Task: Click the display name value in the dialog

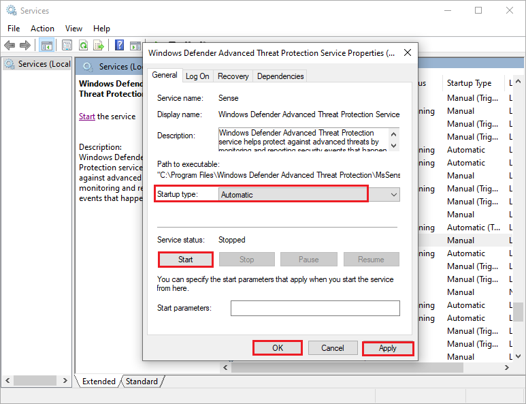Action: click(x=309, y=114)
